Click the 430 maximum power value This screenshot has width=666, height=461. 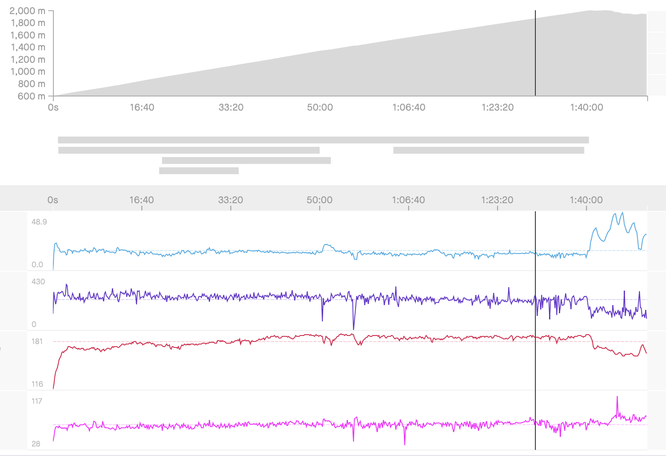(x=38, y=282)
